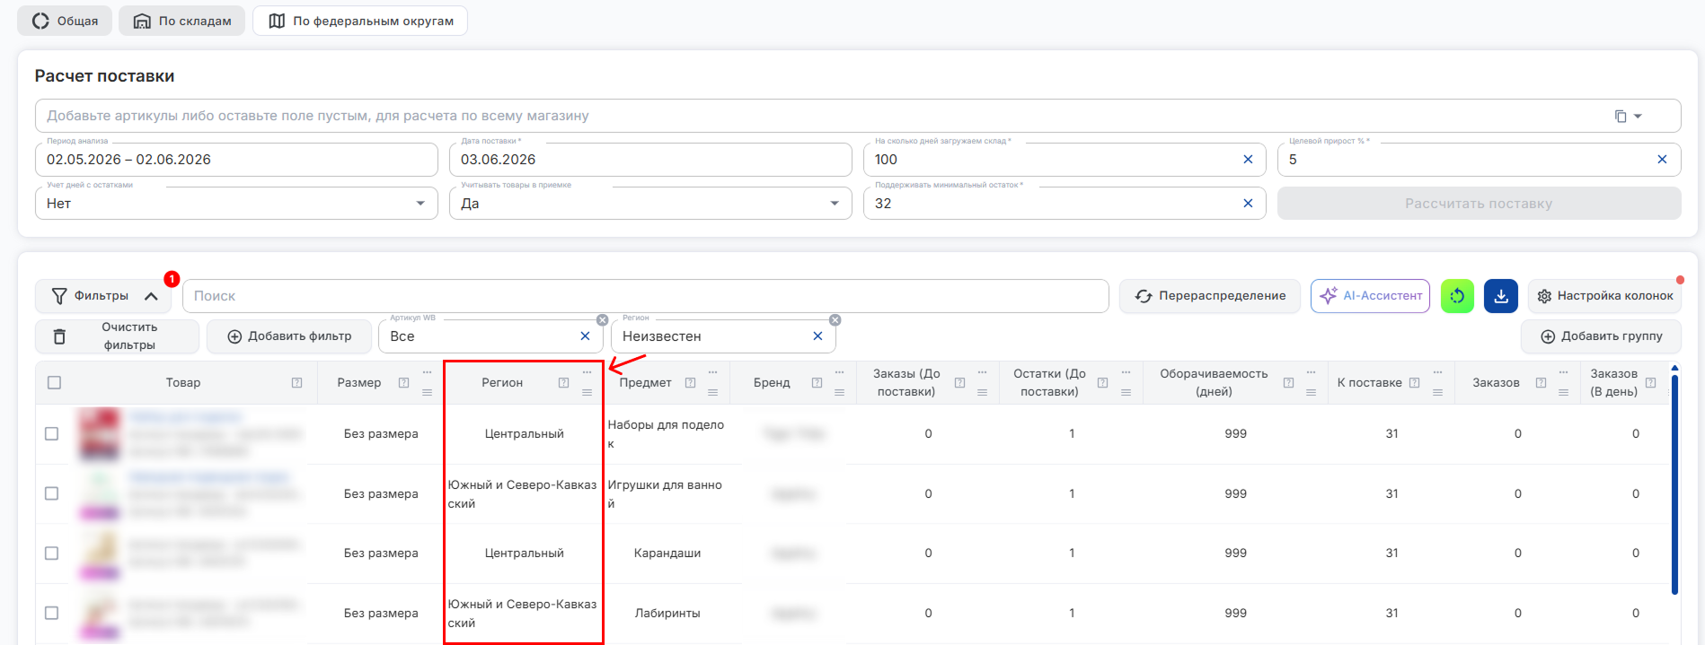Click help icon in Оборачиваемость (дней) column
This screenshot has height=645, width=1705.
click(x=1288, y=383)
